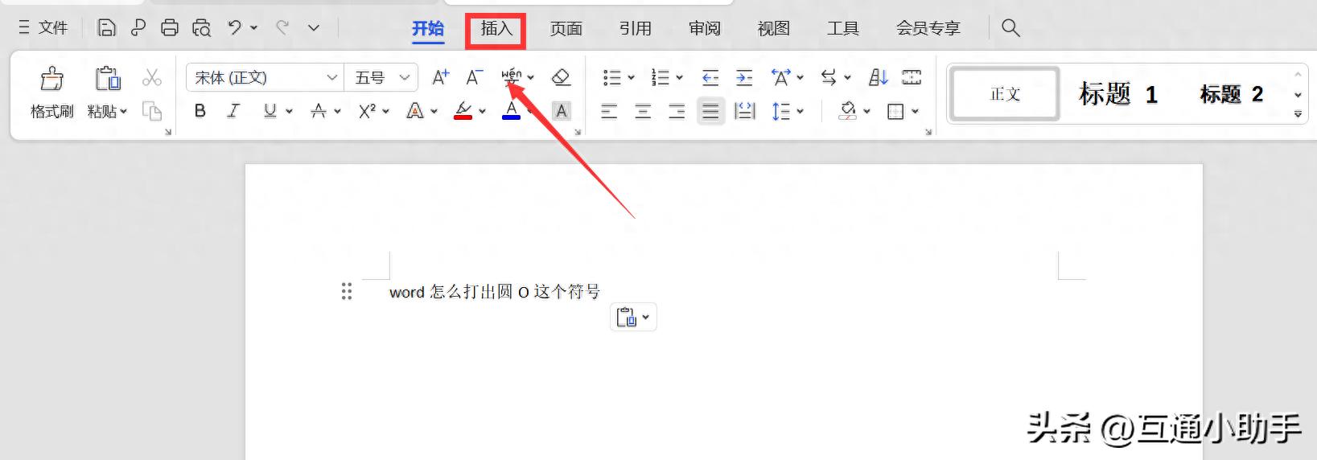This screenshot has height=460, width=1317.
Task: Switch to the 引用 tab
Action: coord(635,28)
